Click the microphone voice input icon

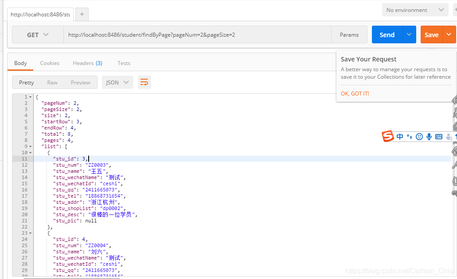click(429, 137)
